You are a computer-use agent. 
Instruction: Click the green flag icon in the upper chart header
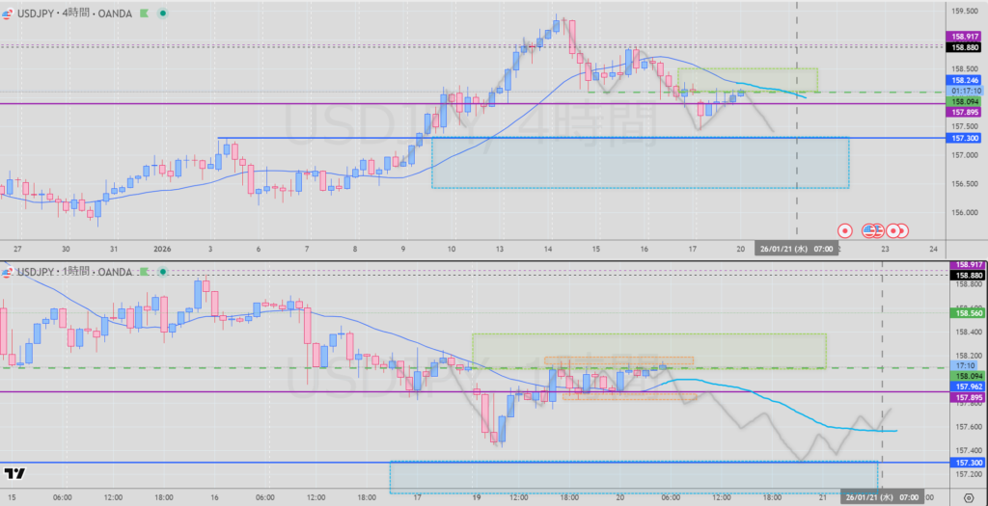point(142,13)
